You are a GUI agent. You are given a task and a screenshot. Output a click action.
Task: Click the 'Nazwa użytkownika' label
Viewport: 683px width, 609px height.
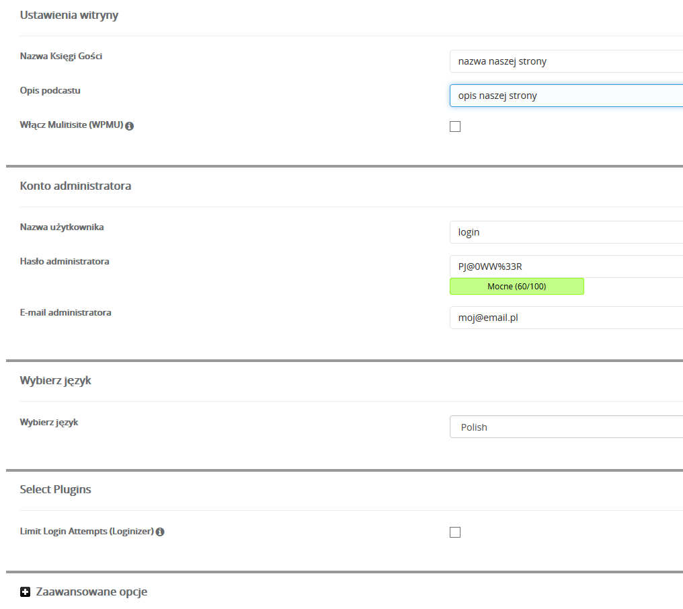62,227
